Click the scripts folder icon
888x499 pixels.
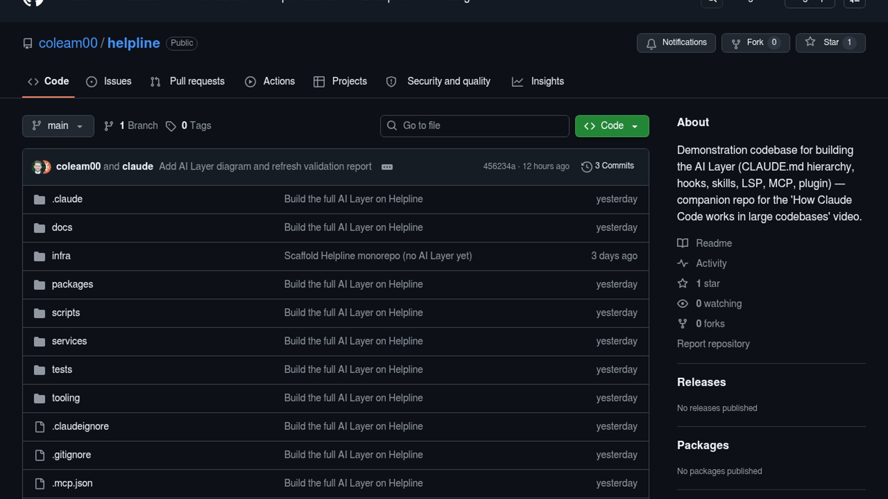39,313
